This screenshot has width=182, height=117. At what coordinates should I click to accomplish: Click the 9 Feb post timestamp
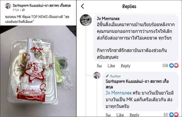pos(16,10)
